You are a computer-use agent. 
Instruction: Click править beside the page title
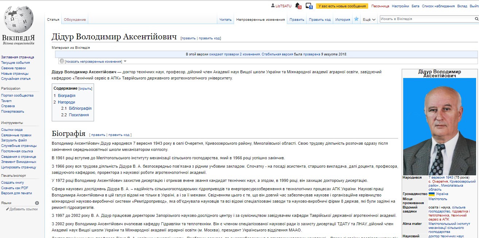click(188, 38)
